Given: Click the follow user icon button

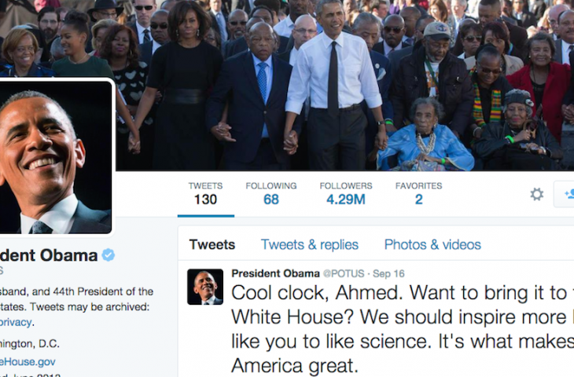Looking at the screenshot, I should pyautogui.click(x=564, y=194).
